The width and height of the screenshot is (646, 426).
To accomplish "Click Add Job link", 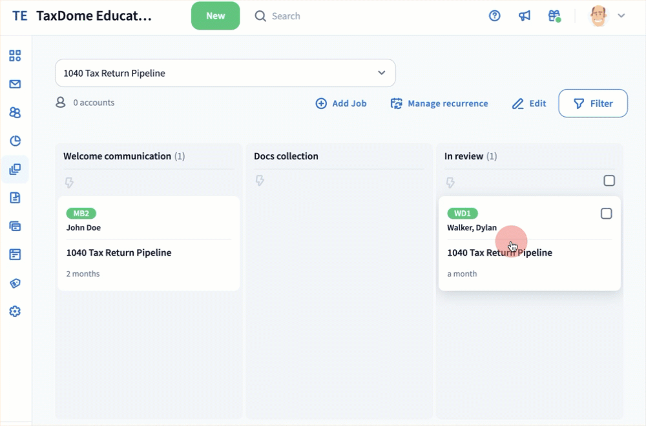I will coord(341,103).
